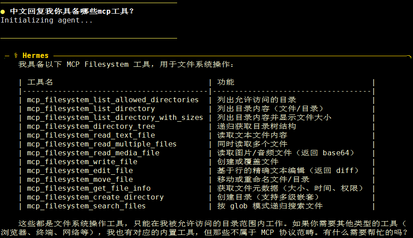
Task: Click the intro line mentioning MCP Filesystem 工具
Action: (x=126, y=65)
